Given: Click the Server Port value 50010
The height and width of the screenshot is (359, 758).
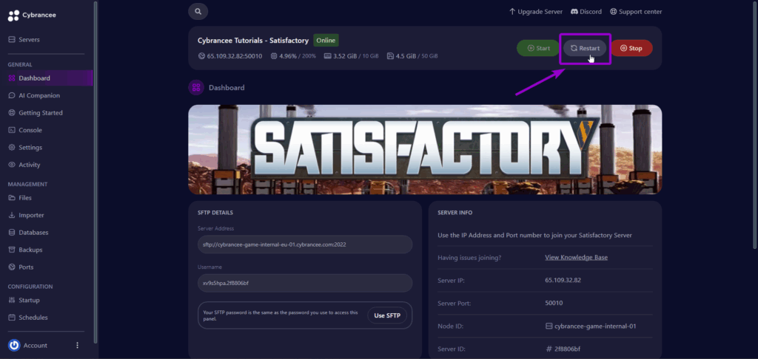Looking at the screenshot, I should 554,304.
